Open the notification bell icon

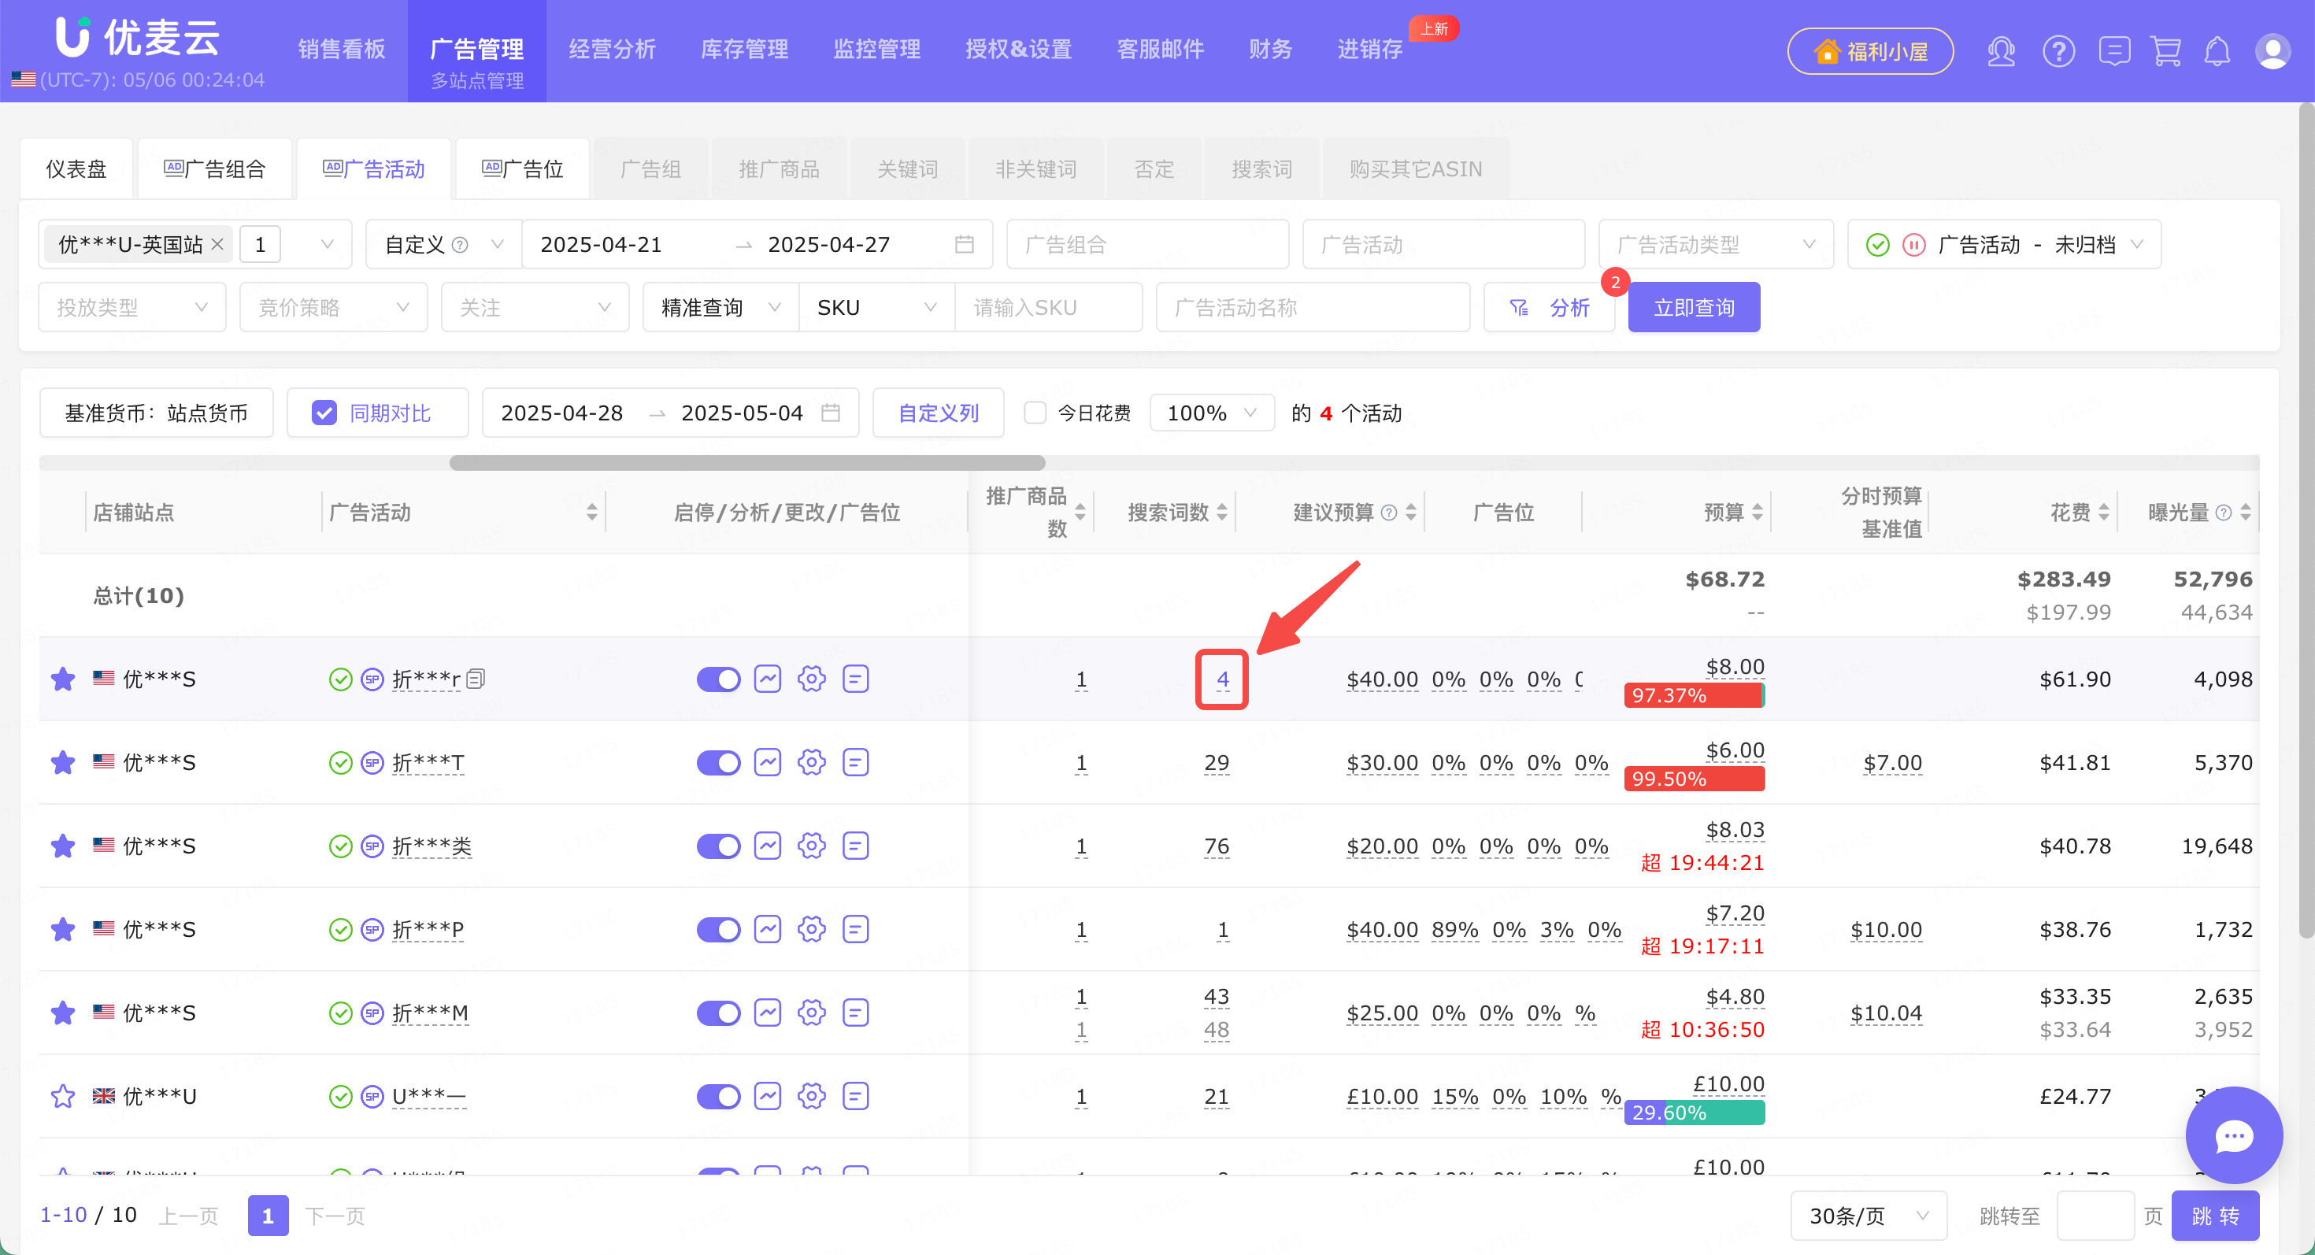pyautogui.click(x=2217, y=51)
